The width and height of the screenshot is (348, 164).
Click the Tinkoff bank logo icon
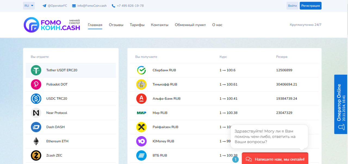pyautogui.click(x=141, y=84)
